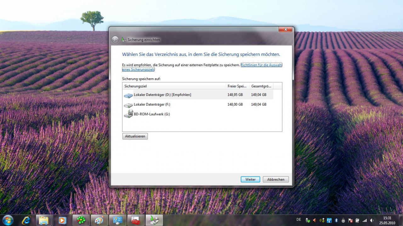Viewport: 403px width, 226px height.
Task: Select Lokaler Datenträger (F:) row
Action: pos(198,104)
